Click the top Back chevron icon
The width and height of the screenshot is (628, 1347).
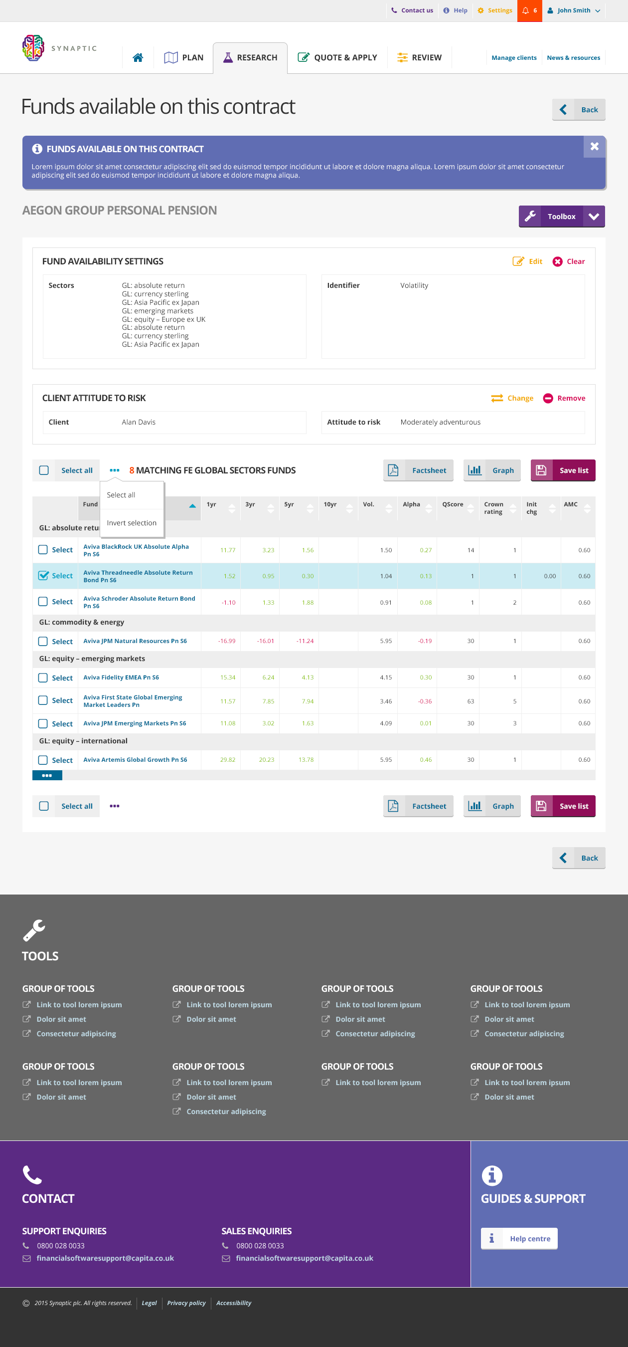point(563,110)
